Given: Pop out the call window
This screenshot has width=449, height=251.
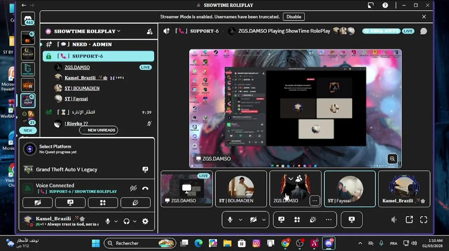Looking at the screenshot, I should [409, 220].
